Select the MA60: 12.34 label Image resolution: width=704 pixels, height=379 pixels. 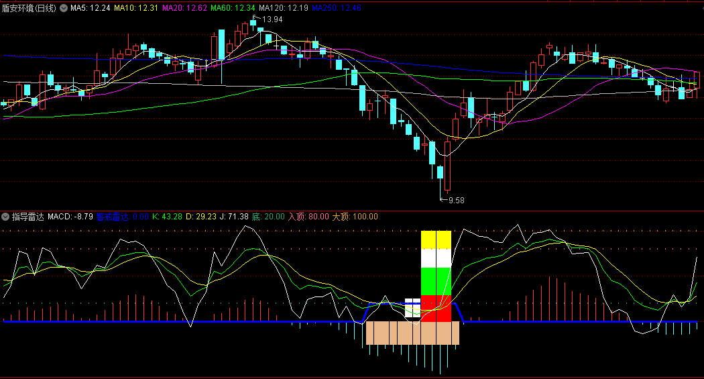[x=233, y=8]
